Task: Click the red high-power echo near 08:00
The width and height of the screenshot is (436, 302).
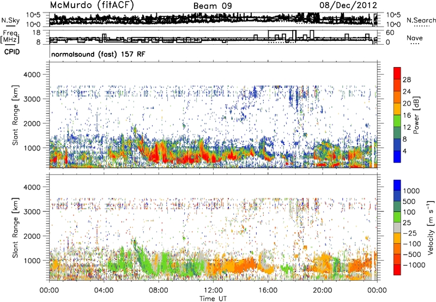Action: coord(156,153)
